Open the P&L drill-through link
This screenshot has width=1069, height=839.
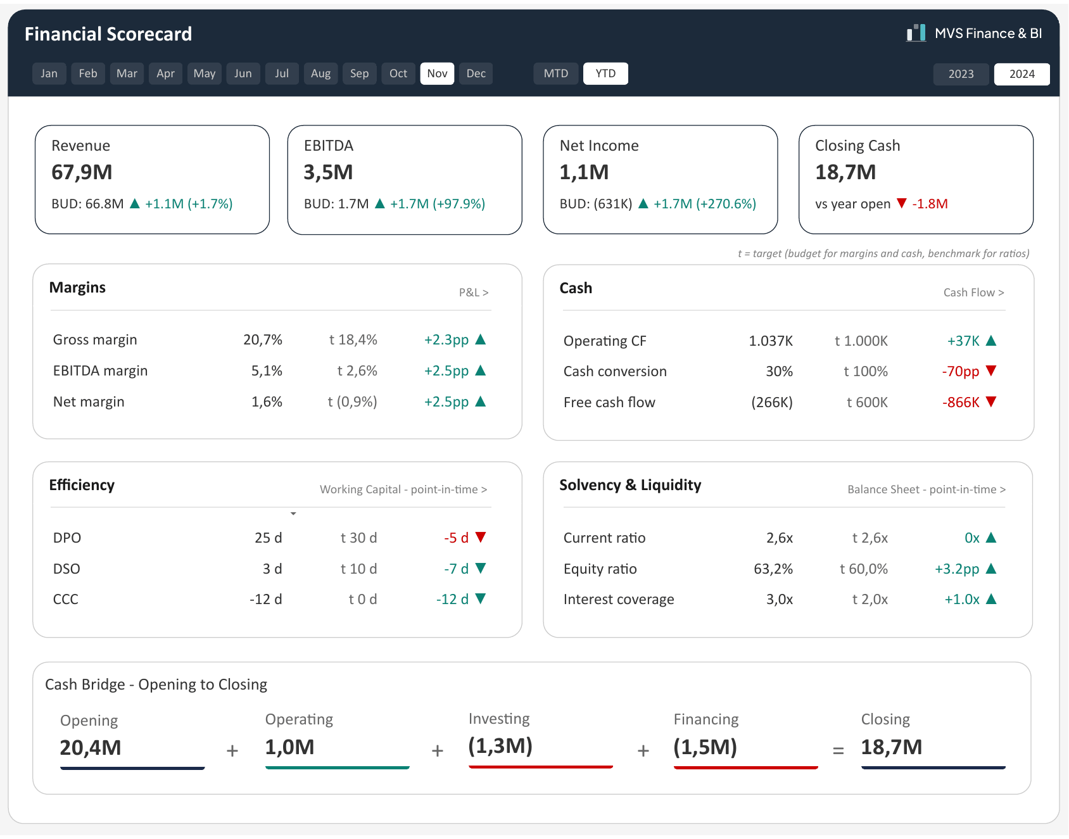tap(474, 293)
